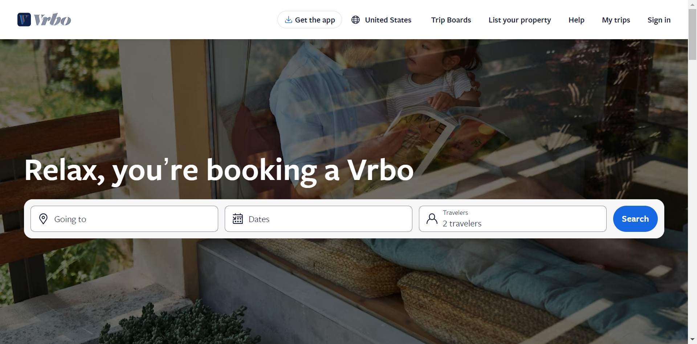Screen dimensions: 697x344
Task: Click the Vrbo wordmark next to logo
Action: coord(53,20)
